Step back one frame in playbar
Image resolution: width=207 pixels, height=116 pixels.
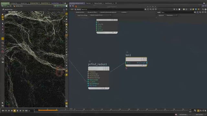[9, 111]
